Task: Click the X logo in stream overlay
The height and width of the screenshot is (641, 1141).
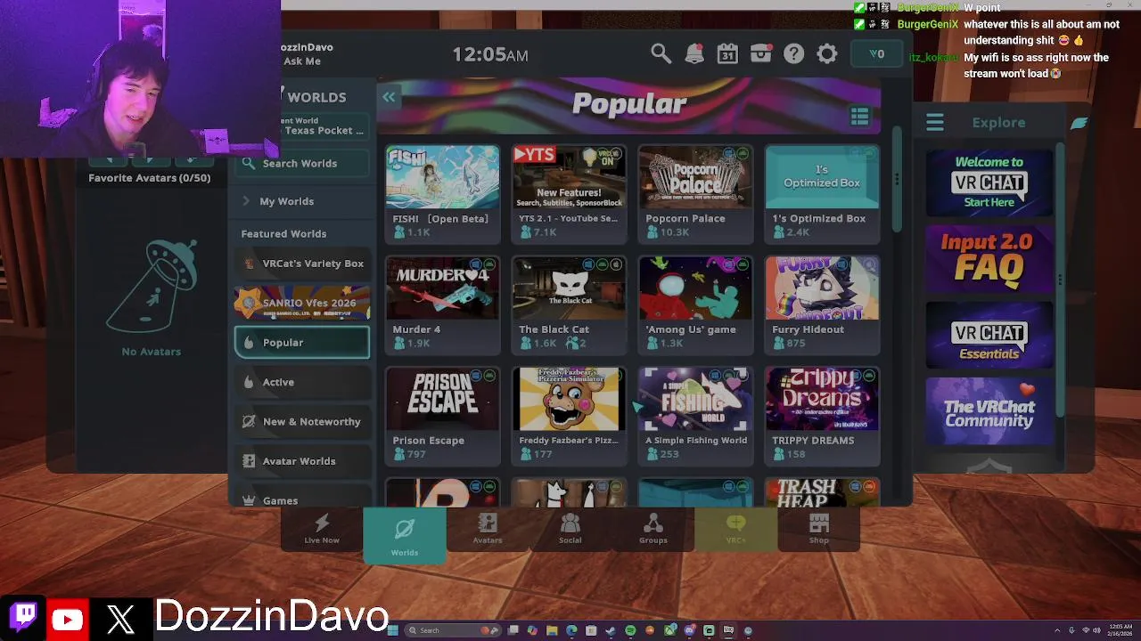Action: 121,618
